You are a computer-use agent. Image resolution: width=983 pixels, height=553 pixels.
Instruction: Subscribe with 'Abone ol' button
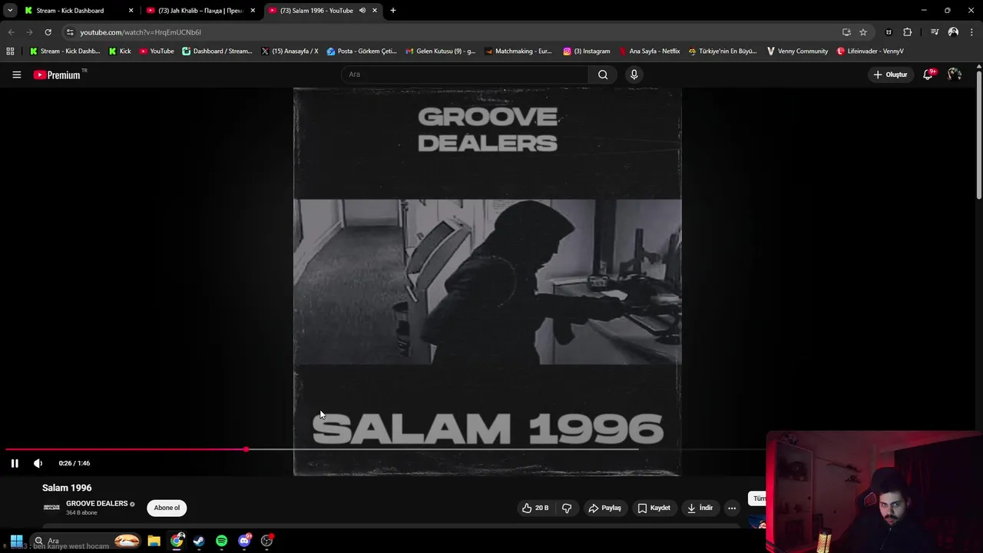click(x=167, y=508)
